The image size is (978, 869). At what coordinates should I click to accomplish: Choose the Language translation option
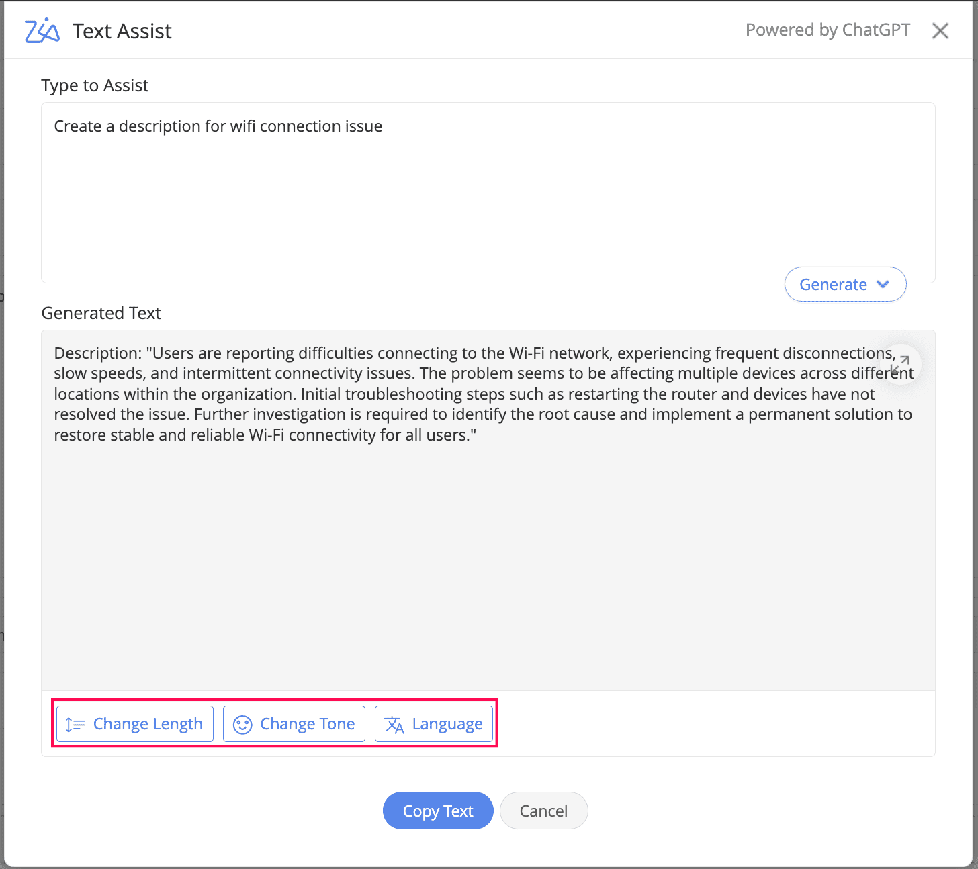[x=434, y=724]
